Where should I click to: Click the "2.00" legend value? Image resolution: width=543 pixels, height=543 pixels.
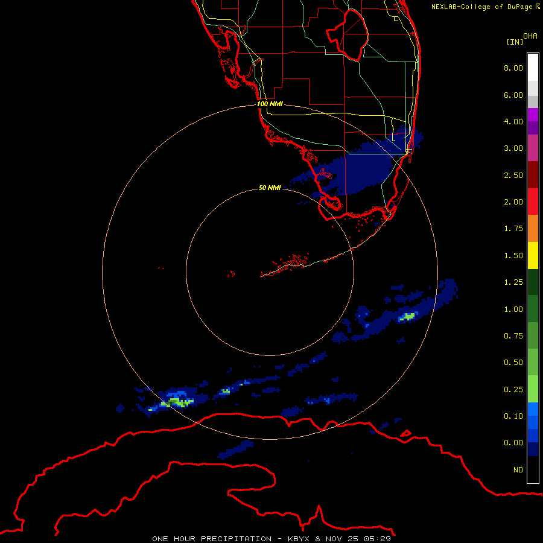click(513, 202)
